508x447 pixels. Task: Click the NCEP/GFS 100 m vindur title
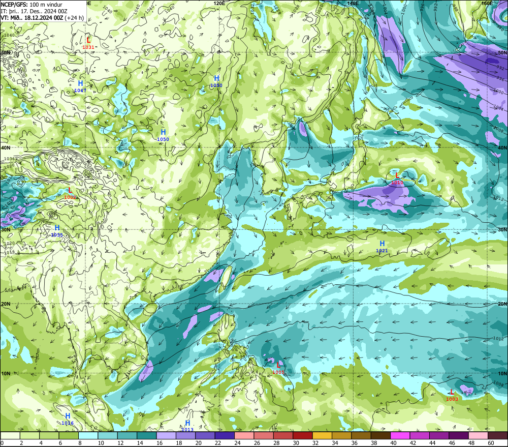coord(31,5)
